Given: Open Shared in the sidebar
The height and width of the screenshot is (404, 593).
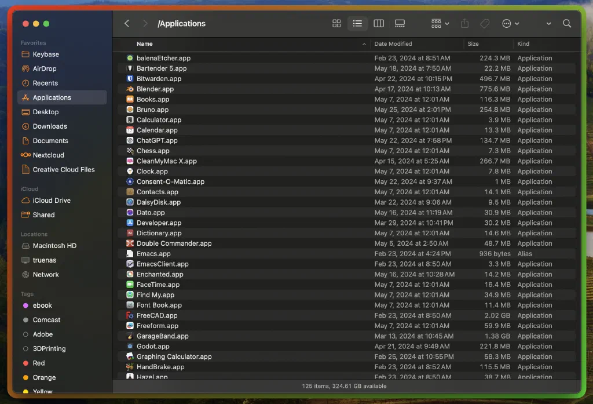Looking at the screenshot, I should (x=62, y=214).
